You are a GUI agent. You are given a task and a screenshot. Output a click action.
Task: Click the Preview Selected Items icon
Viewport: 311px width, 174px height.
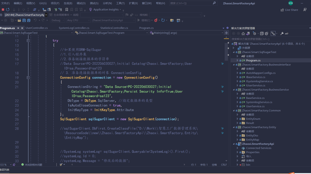coord(287,34)
